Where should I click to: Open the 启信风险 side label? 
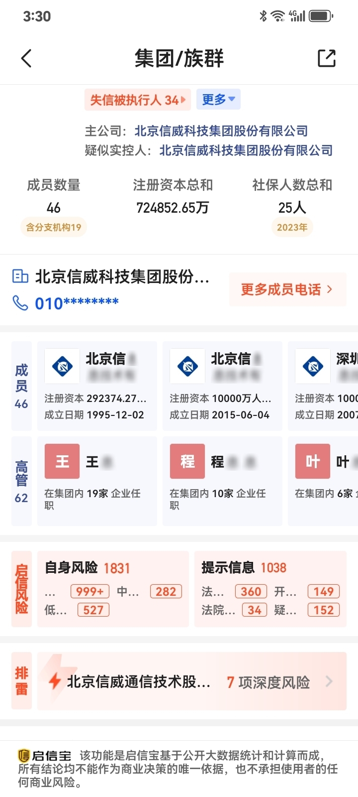point(21,589)
